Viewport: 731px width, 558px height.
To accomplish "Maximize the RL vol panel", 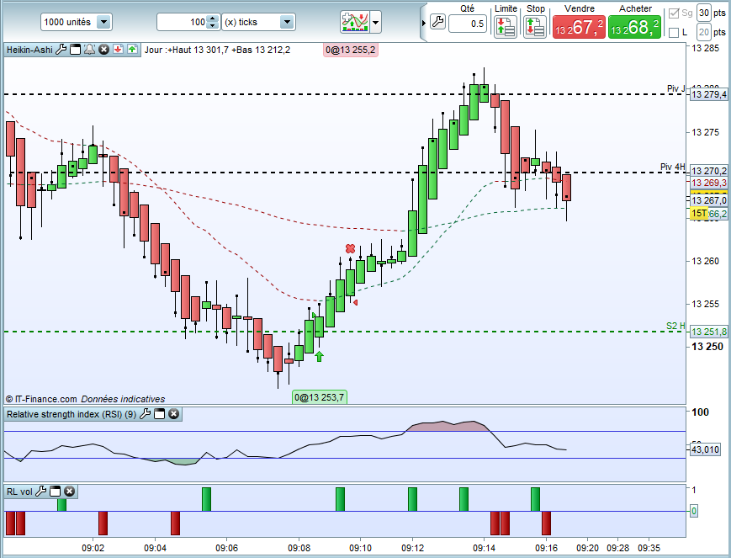I will click(x=55, y=492).
